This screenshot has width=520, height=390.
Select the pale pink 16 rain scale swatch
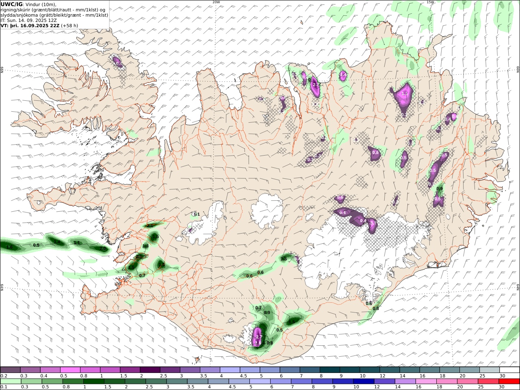point(426,381)
